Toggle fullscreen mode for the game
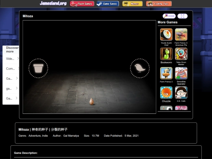Screen dimensions: 212x159 pos(183,16)
